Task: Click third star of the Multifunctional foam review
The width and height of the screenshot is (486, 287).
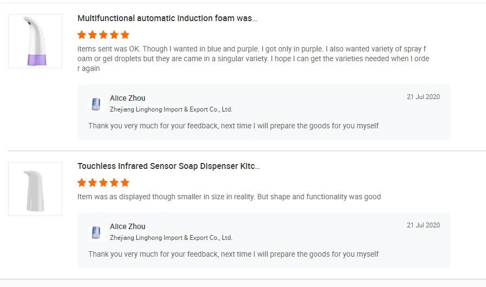Action: (x=103, y=35)
